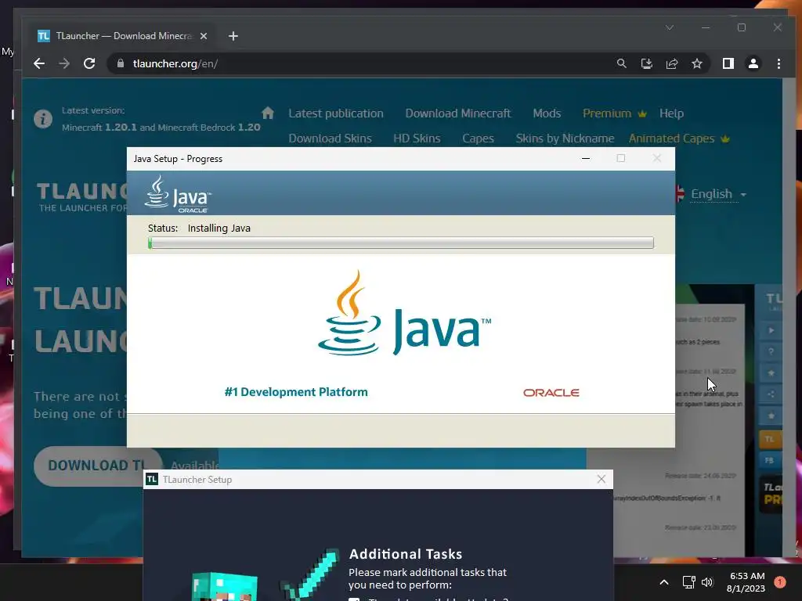Close the TLauncher Setup window
Image resolution: width=802 pixels, height=601 pixels.
pyautogui.click(x=601, y=479)
